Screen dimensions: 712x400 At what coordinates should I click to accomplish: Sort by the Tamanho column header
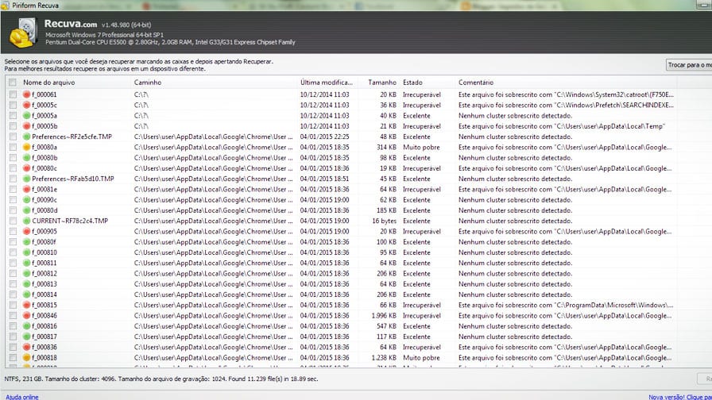[x=381, y=82]
